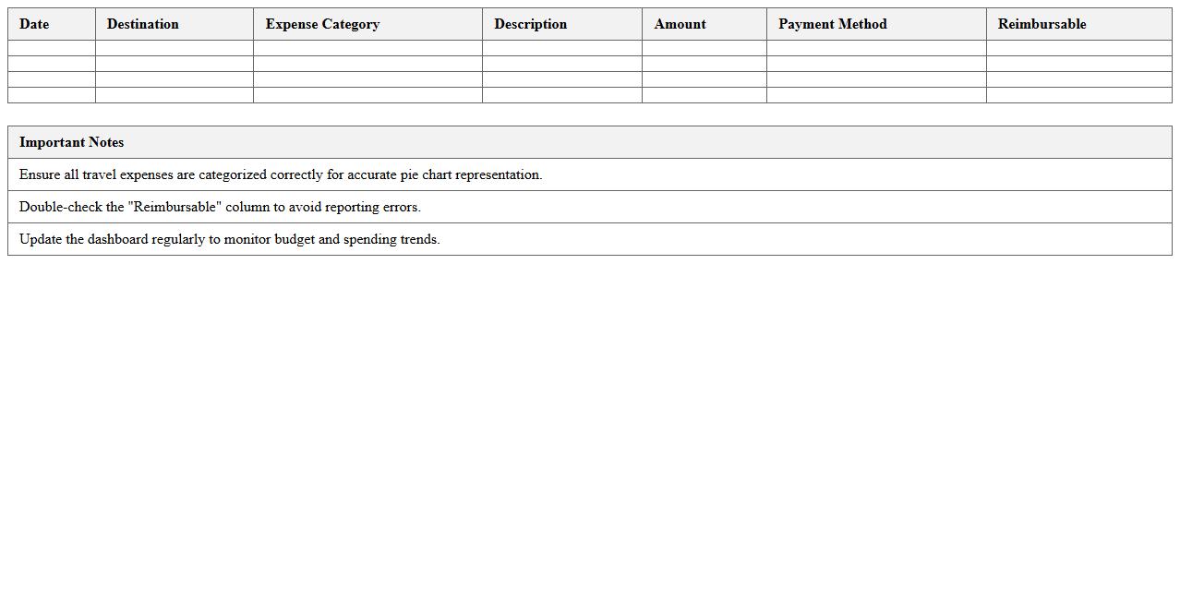Click the last empty cell under Description
Viewport: 1180px width, 600px height.
[x=561, y=95]
